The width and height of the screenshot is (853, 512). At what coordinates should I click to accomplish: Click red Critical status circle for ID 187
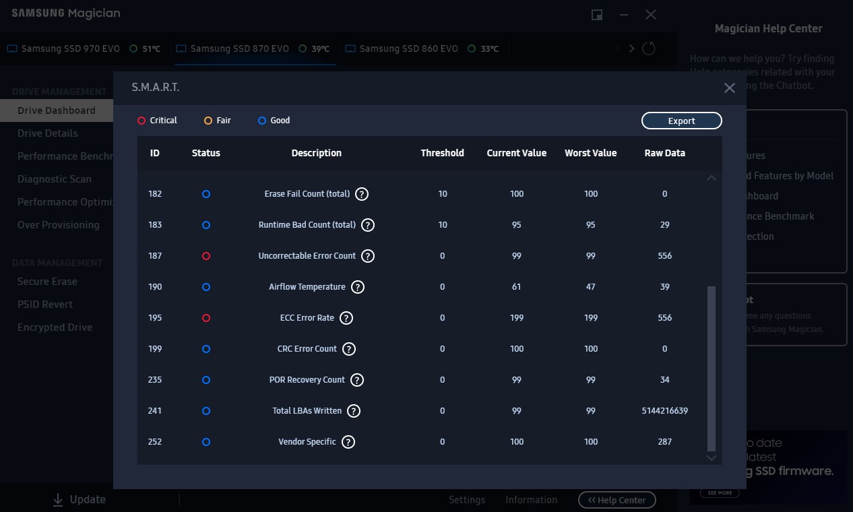[x=206, y=256]
